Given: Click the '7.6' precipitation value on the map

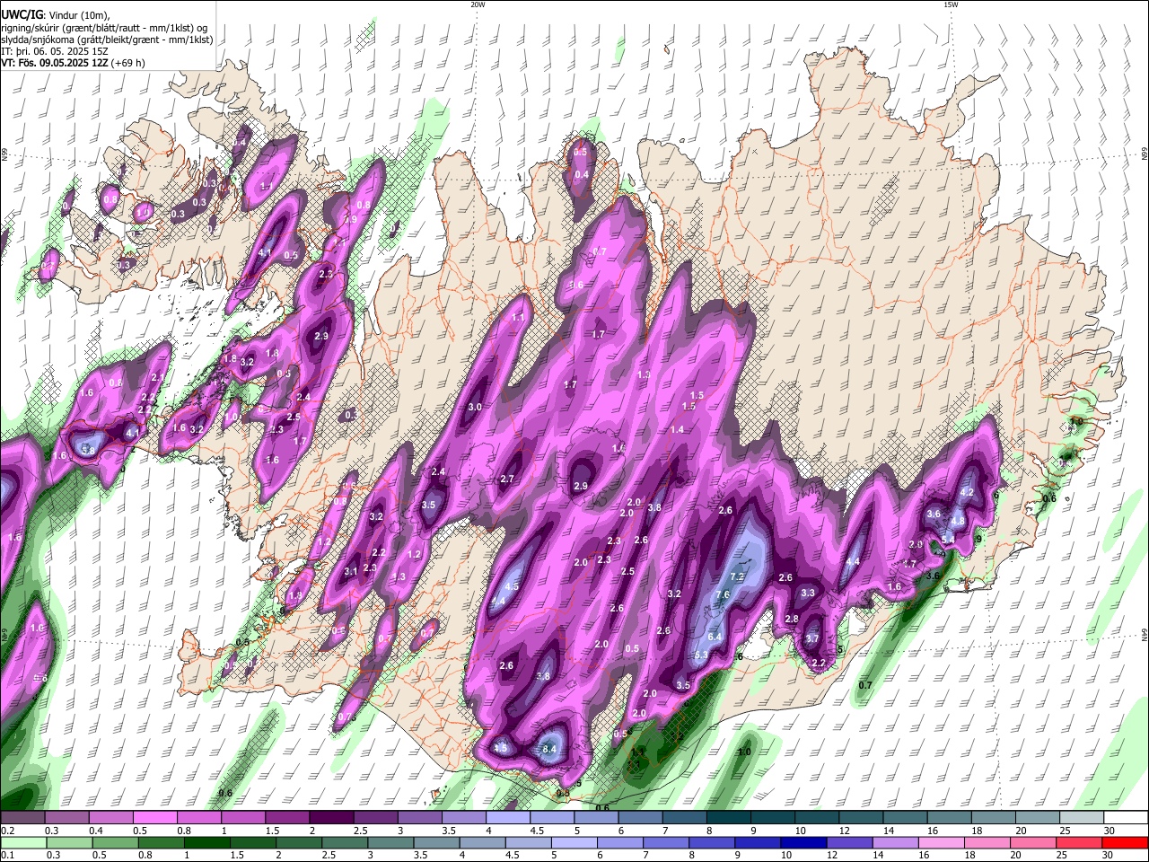Looking at the screenshot, I should coord(722,594).
